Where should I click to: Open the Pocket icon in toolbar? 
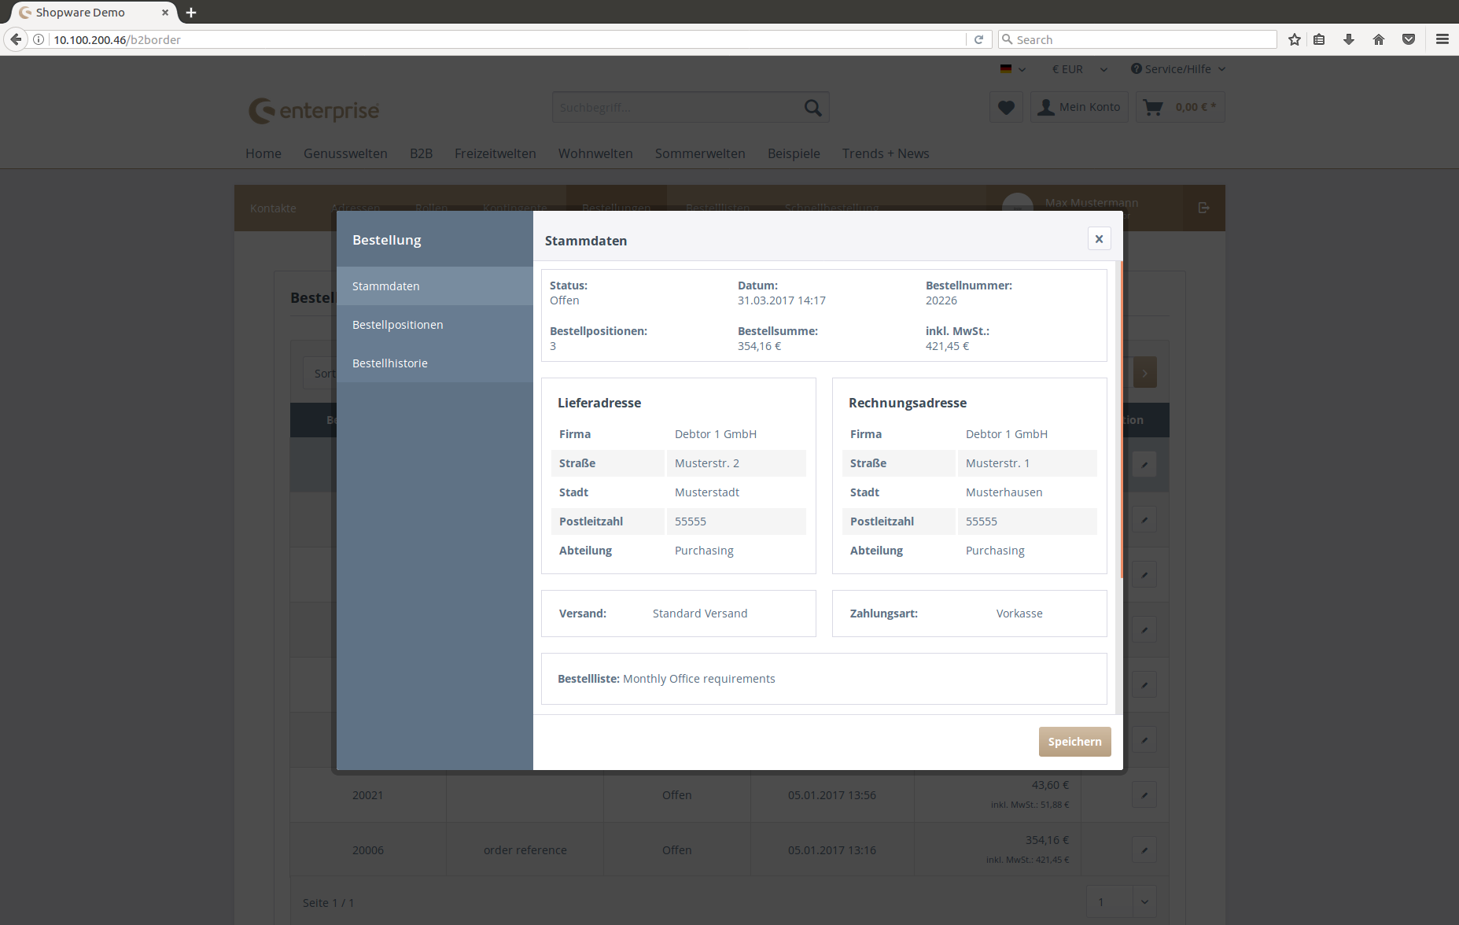click(x=1409, y=39)
